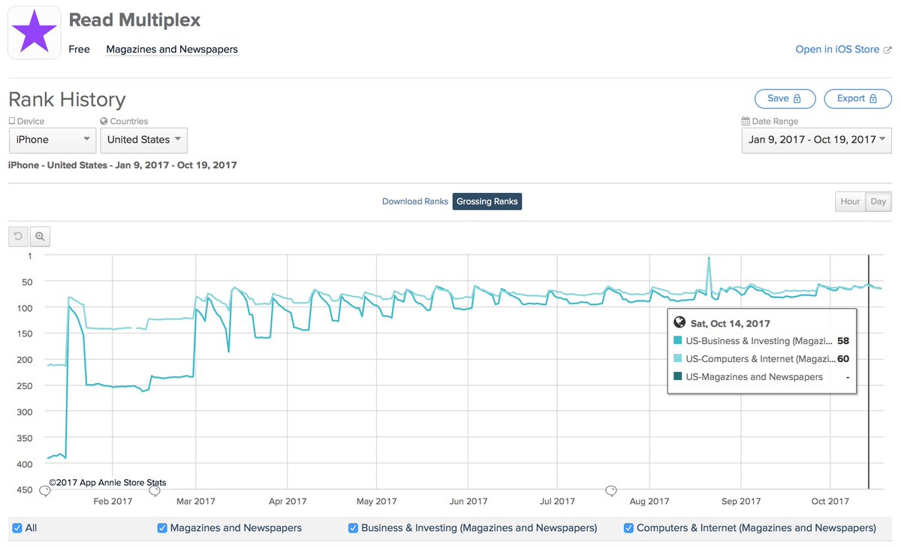Image resolution: width=901 pixels, height=546 pixels.
Task: Click the Read Multiplex app title
Action: point(134,20)
